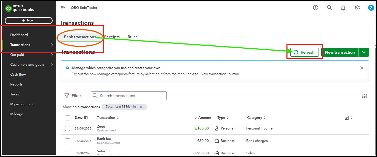Click the Z user profile avatar
This screenshot has height=157, width=377.
coord(371,8)
